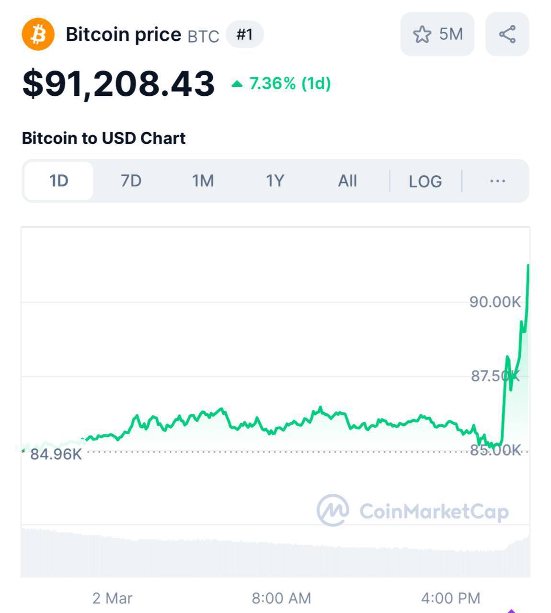This screenshot has width=551, height=613.
Task: Tap the star watchlist icon
Action: [422, 34]
